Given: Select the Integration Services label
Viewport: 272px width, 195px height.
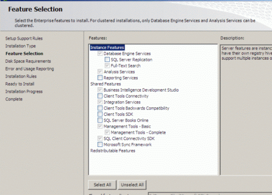Looking at the screenshot, I should click(122, 102).
